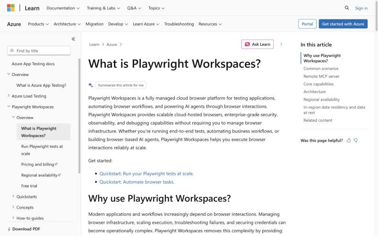Screen dimensions: 378x236
Task: Collapse the top-level Overview tree node
Action: (9, 74)
